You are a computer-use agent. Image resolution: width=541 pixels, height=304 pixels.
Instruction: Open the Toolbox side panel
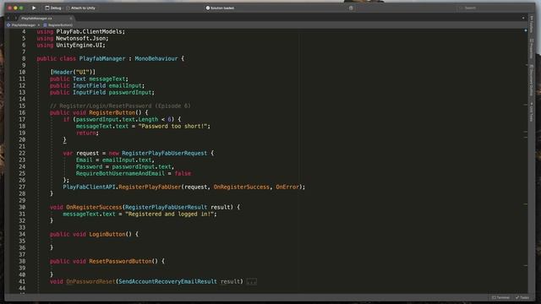click(x=532, y=24)
